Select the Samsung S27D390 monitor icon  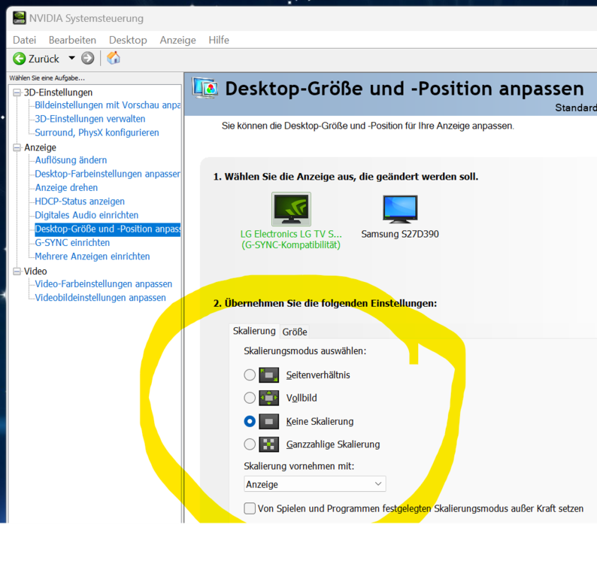click(x=400, y=209)
